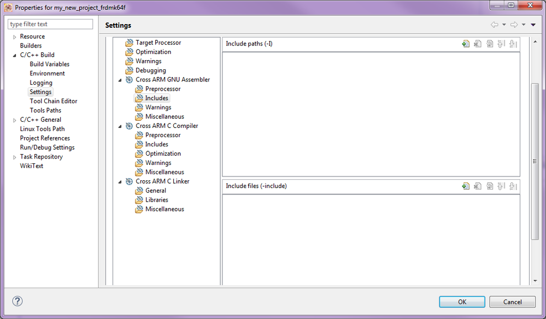
Task: Select WikiText in the tree
Action: pyautogui.click(x=31, y=166)
